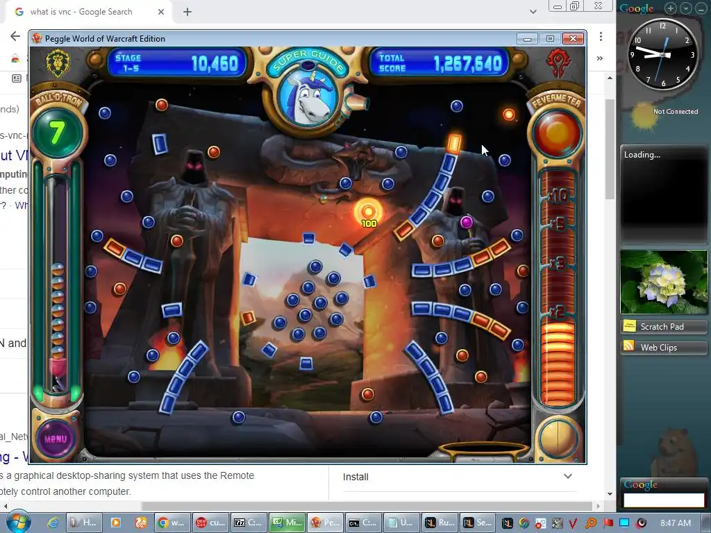Go back in Chrome with back arrow
Image resolution: width=711 pixels, height=533 pixels.
click(x=15, y=36)
